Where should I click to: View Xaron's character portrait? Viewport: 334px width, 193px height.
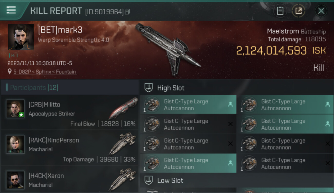[15, 180]
